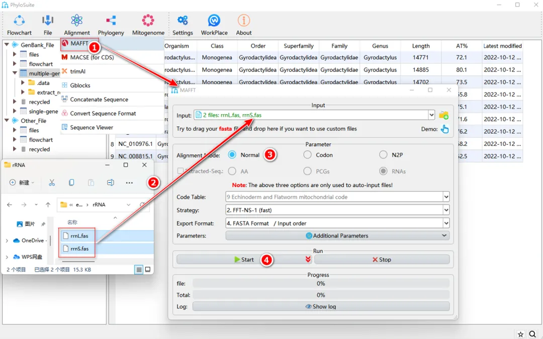The width and height of the screenshot is (543, 339).
Task: Open the About info icon
Action: [244, 25]
